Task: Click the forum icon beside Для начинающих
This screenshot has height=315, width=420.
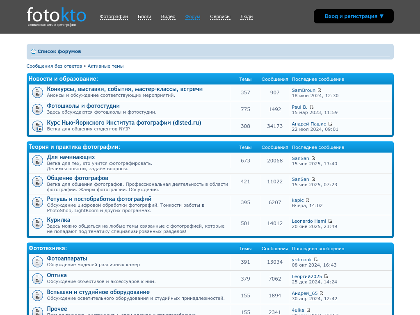Action: (38, 161)
